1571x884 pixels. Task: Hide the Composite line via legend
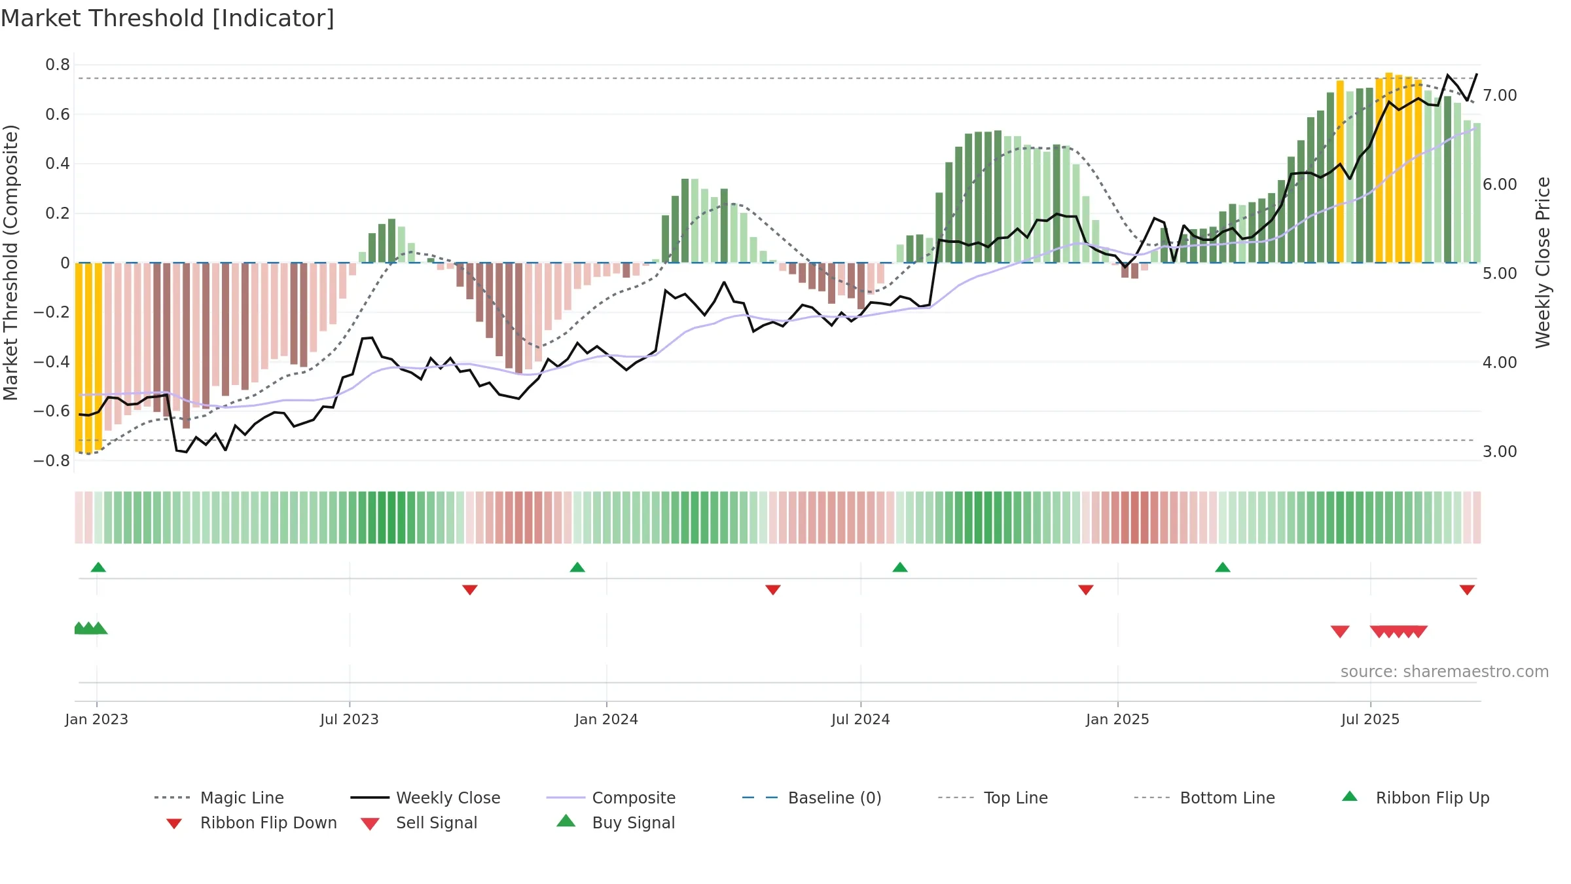(x=611, y=798)
